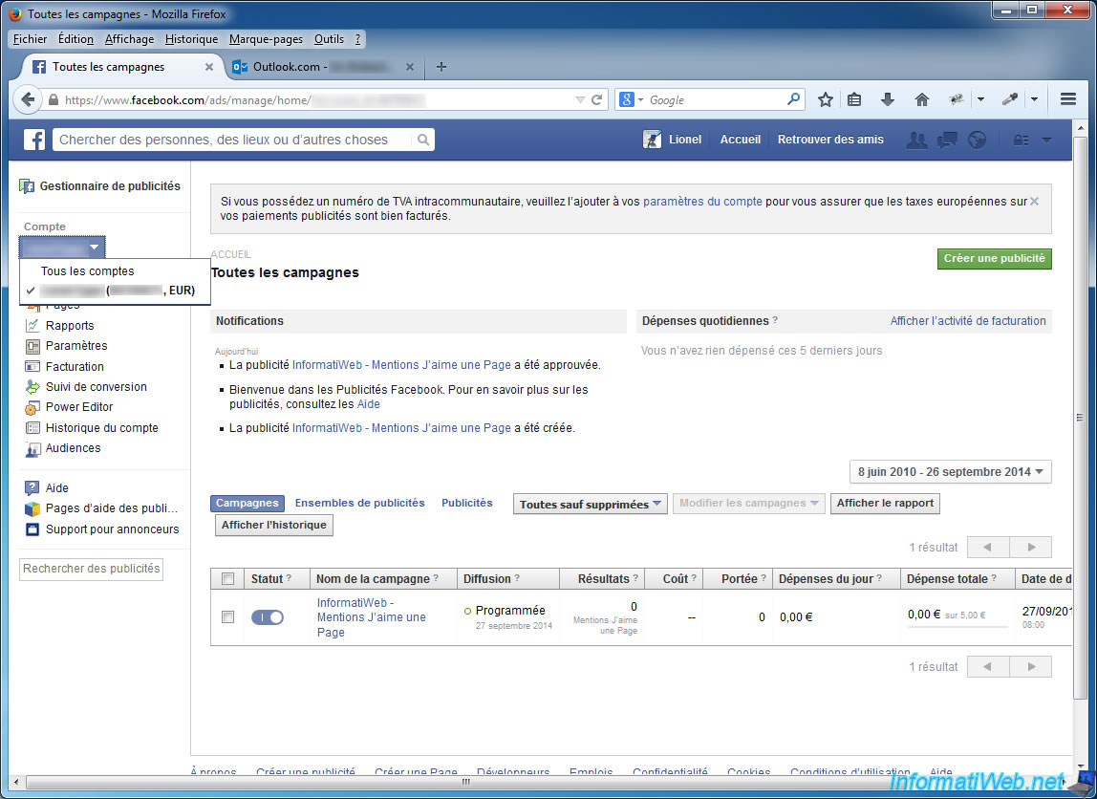The image size is (1097, 799).
Task: Open the Outils menu
Action: 329,39
